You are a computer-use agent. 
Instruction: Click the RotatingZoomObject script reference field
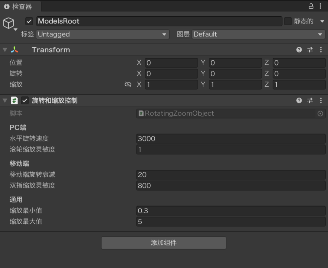(x=231, y=114)
